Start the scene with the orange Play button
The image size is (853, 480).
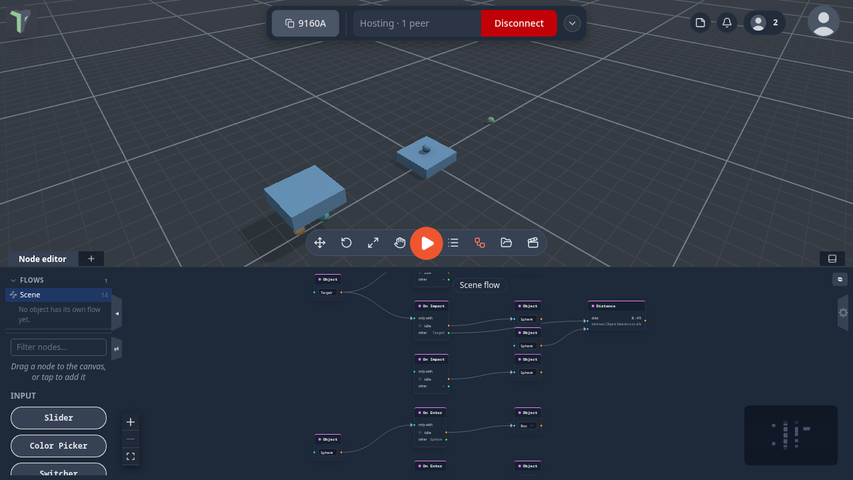[x=426, y=243]
